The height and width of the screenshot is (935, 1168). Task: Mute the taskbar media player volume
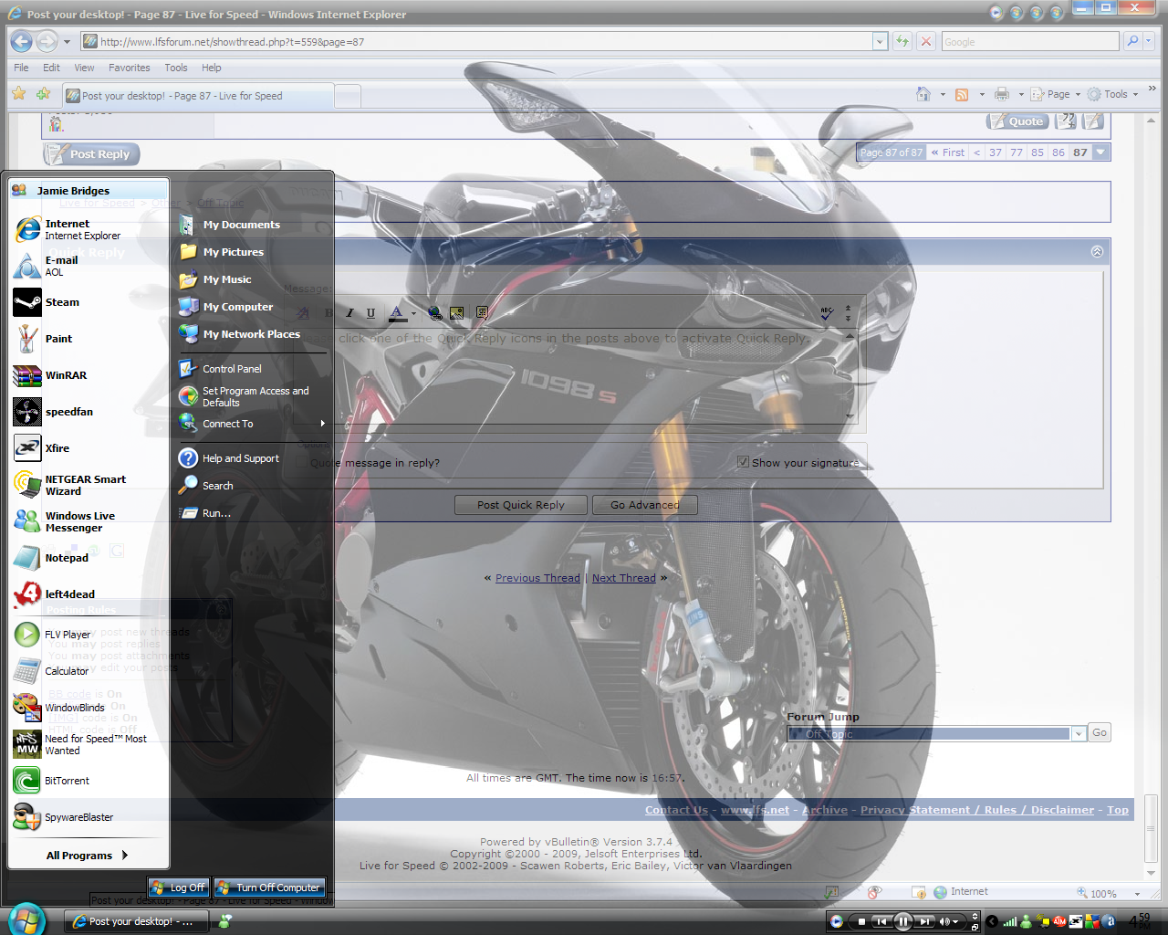(944, 921)
